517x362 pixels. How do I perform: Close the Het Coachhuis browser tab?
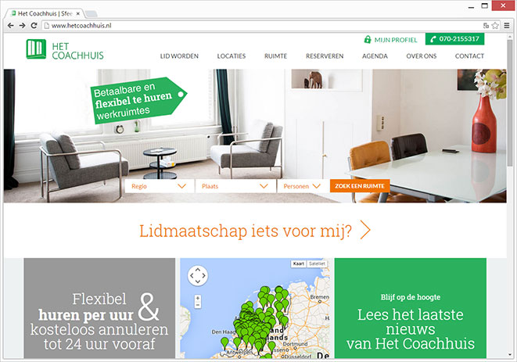click(x=77, y=13)
